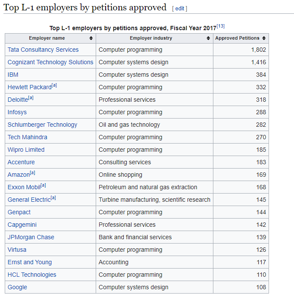The width and height of the screenshot is (294, 297).
Task: Click the section heading Top L-1 employers
Action: [85, 8]
